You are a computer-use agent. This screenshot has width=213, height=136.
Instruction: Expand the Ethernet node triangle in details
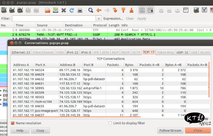(1, 95)
